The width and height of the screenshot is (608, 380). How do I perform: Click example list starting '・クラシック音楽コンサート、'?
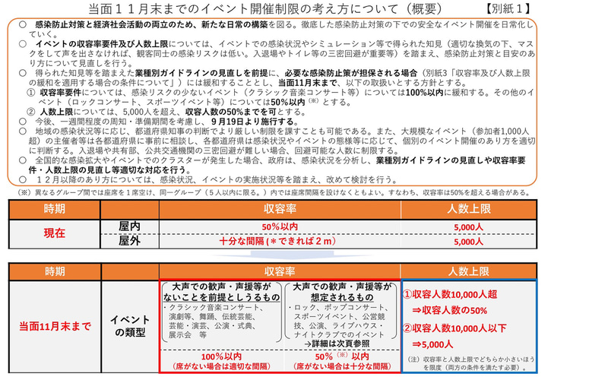[x=214, y=321]
